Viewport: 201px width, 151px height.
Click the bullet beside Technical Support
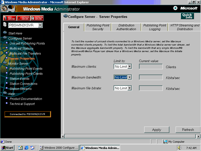click(x=7, y=103)
